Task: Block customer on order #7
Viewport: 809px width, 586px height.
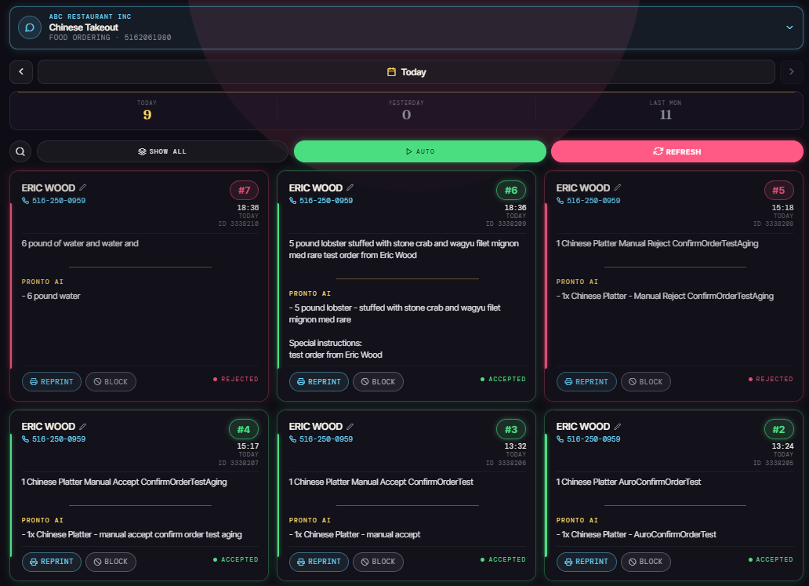Action: pos(111,381)
